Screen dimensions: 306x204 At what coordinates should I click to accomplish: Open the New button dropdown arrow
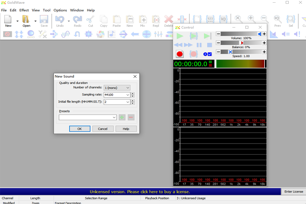[x=17, y=21]
